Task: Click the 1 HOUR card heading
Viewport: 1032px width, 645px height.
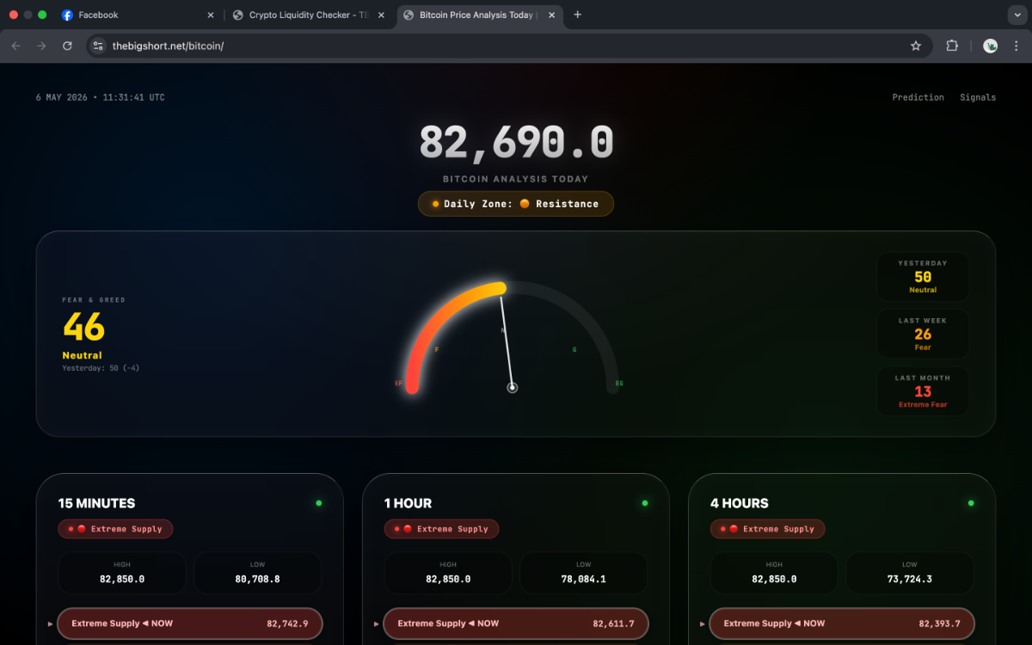Action: pos(408,503)
